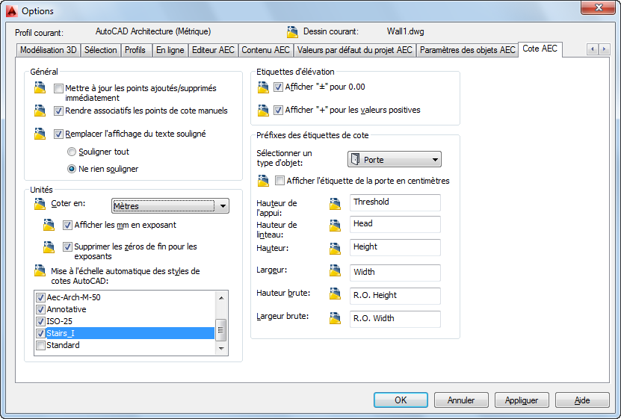
Task: Uncheck 'Remplacer l'affichage du texte souligné'
Action: coord(58,134)
